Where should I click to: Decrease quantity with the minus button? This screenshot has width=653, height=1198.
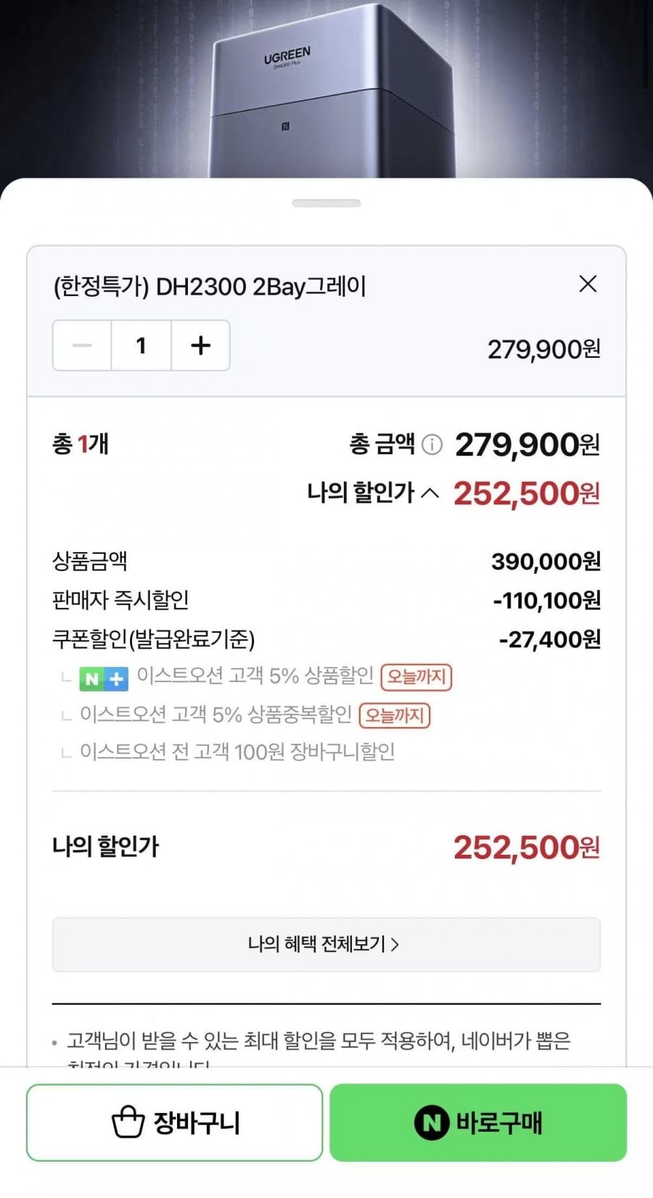82,345
